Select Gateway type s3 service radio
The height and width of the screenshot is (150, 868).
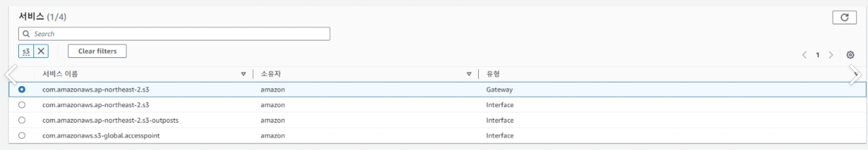(22, 89)
